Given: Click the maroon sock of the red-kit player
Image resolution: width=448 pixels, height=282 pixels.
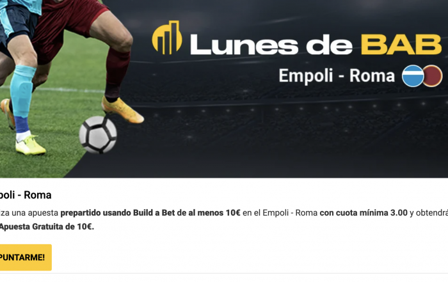Looking at the screenshot, I should click(116, 74).
